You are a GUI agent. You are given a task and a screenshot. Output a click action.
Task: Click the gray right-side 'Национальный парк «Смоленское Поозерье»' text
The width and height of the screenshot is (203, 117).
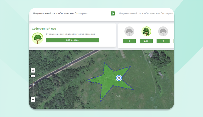[146, 13]
